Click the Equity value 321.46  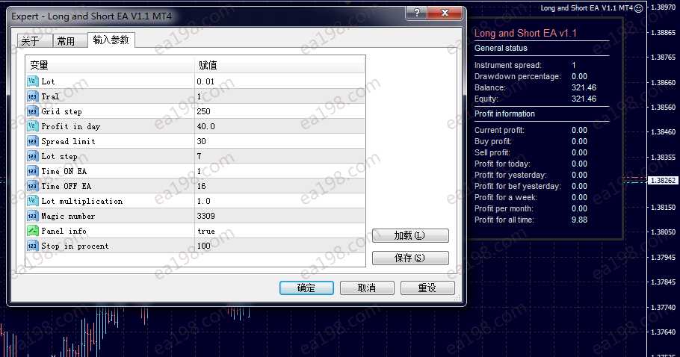[x=584, y=99]
